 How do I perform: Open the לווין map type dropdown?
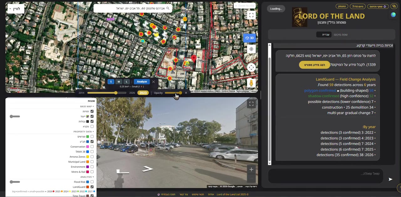tap(15, 9)
